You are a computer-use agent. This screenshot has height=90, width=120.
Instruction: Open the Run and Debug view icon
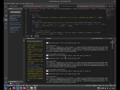6,19
